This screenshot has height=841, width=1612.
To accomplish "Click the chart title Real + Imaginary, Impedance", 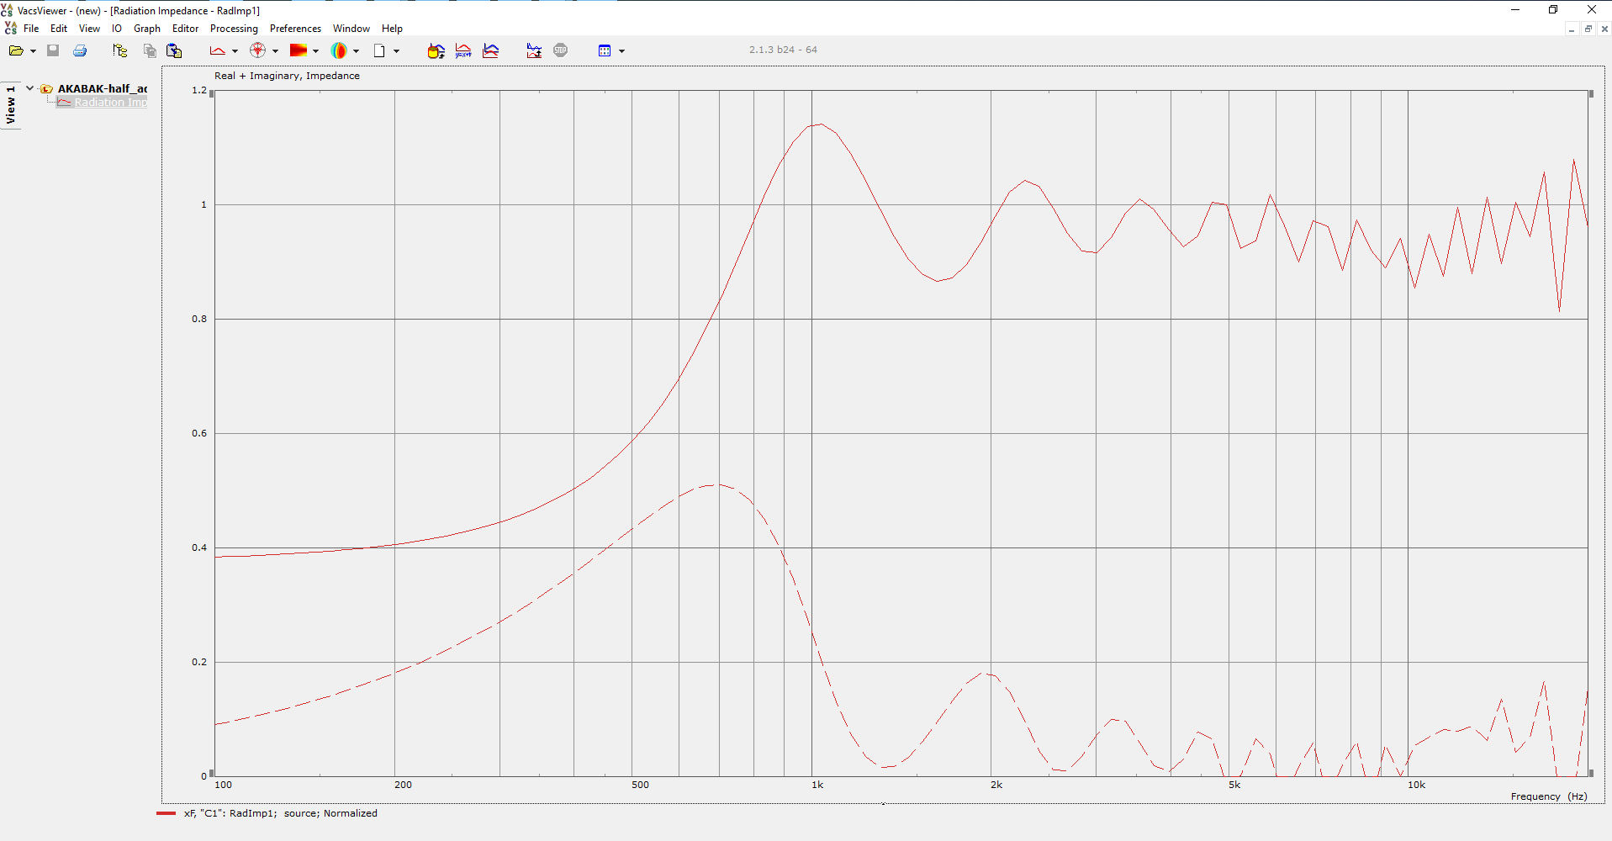I will click(x=287, y=76).
